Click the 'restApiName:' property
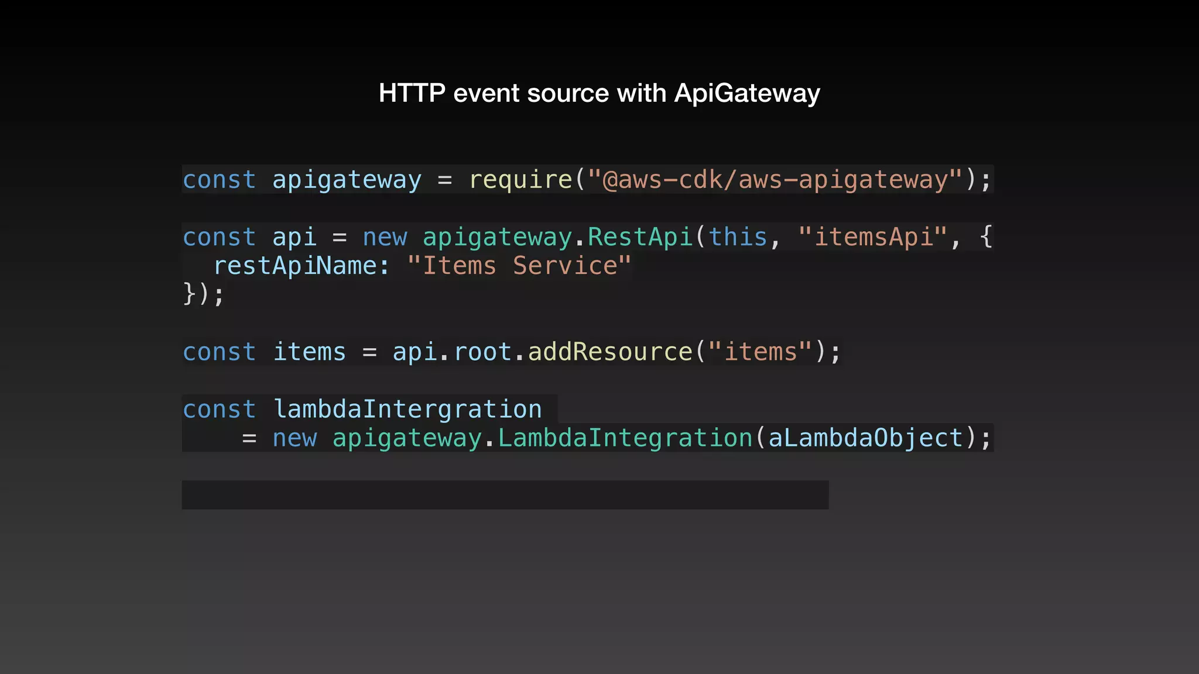1199x674 pixels. [x=302, y=266]
